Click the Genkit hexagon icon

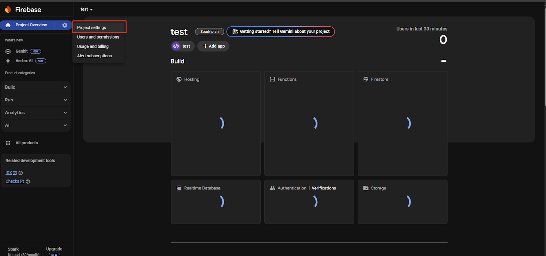point(8,51)
